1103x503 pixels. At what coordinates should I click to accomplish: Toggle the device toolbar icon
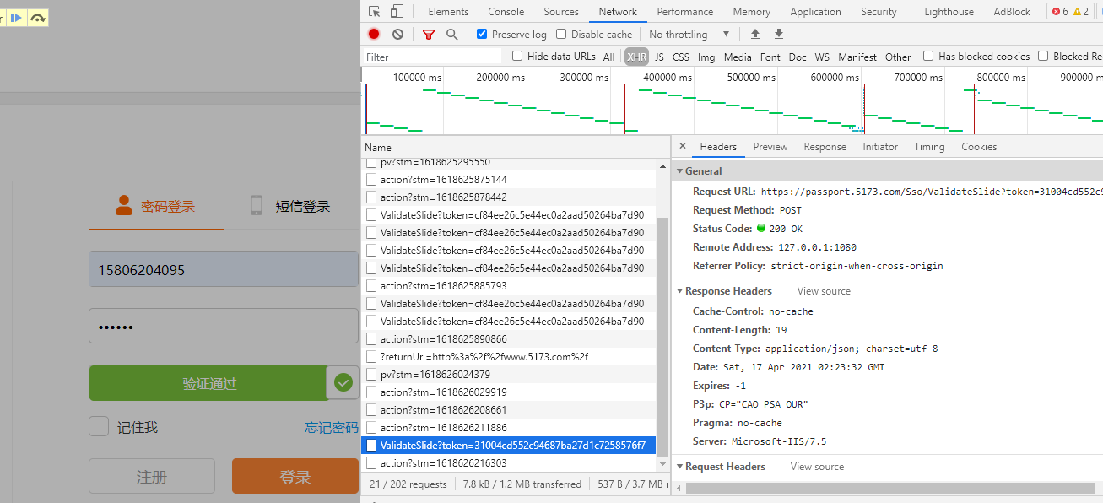[397, 11]
